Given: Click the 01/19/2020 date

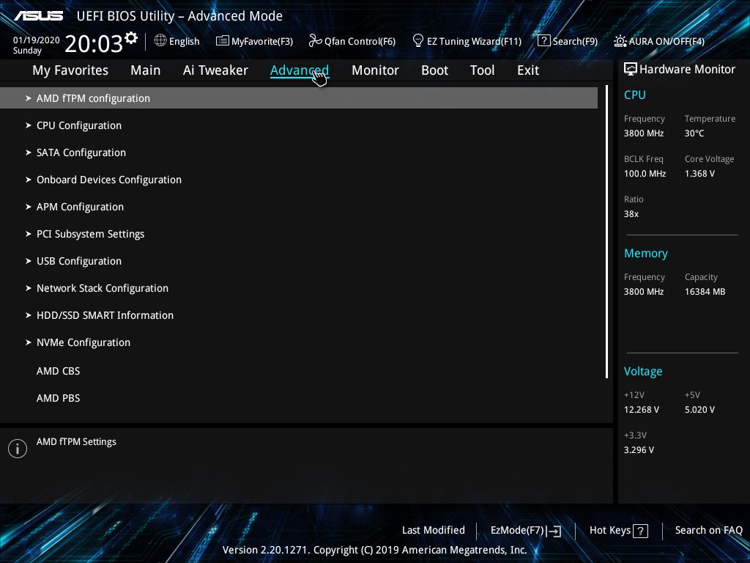Looking at the screenshot, I should point(37,40).
